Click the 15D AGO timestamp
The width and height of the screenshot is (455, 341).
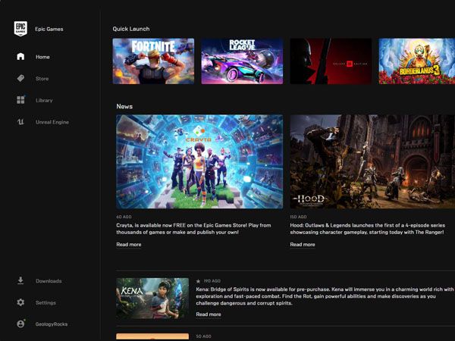298,217
